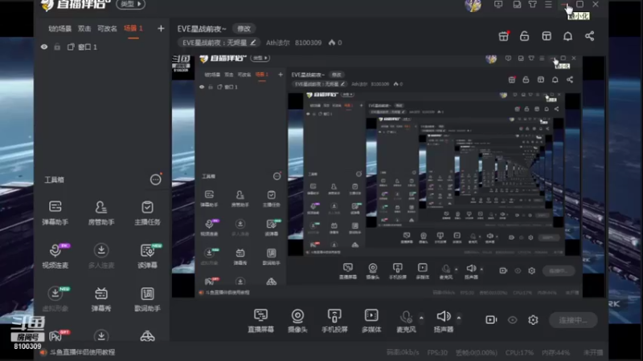Expand the arrow beside 麦克风
The image size is (643, 361).
[421, 318]
